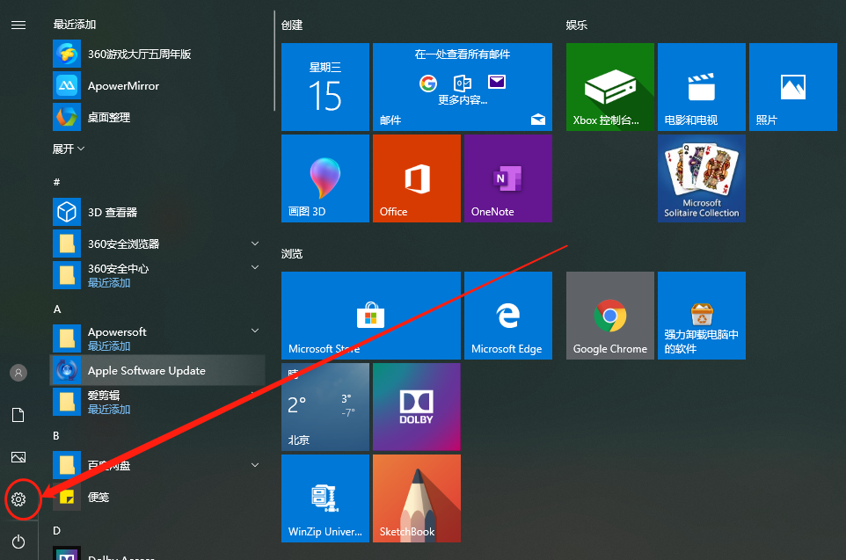This screenshot has width=846, height=560.
Task: Open the Xbox 控制台 tile
Action: (x=610, y=87)
